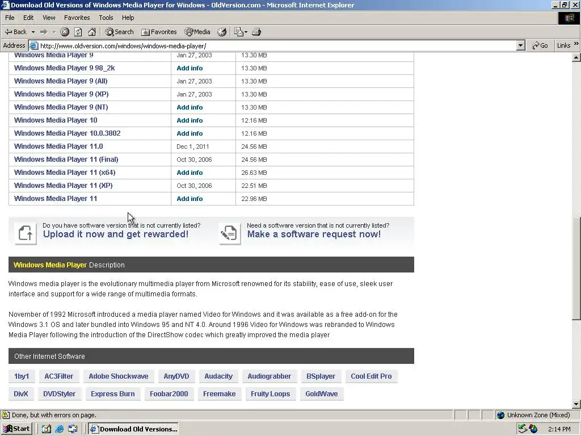Open Windows Media Player 9 (NT) link

[x=61, y=107]
